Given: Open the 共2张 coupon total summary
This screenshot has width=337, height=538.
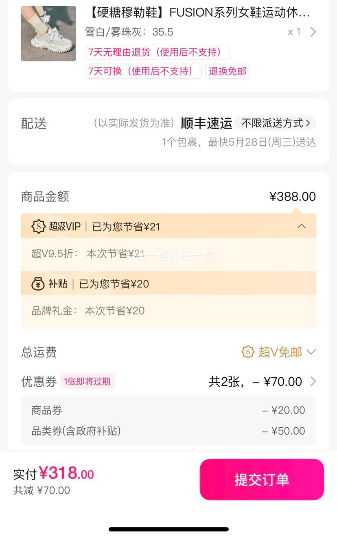Looking at the screenshot, I should [255, 381].
